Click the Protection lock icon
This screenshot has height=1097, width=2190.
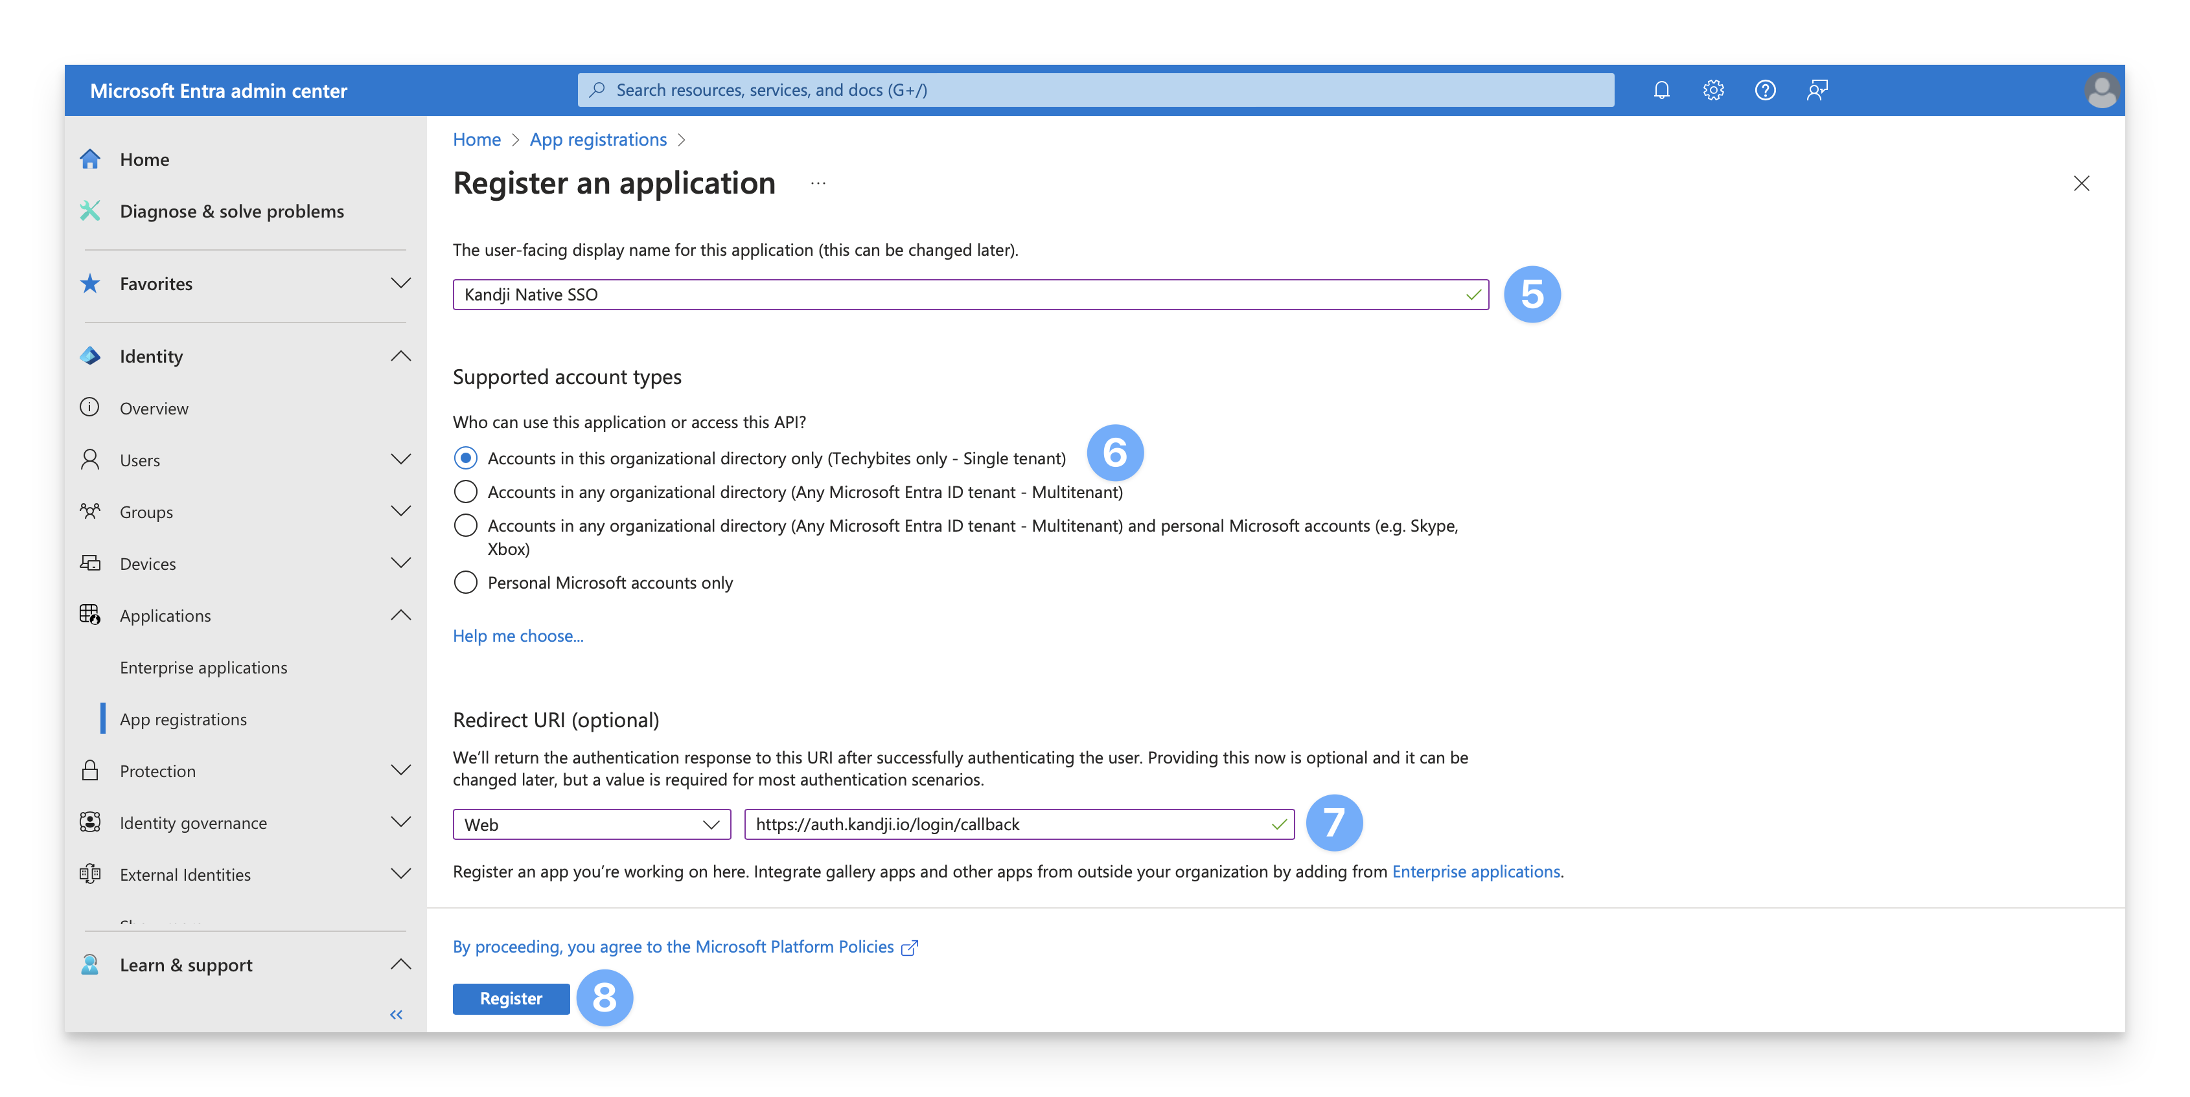tap(90, 770)
